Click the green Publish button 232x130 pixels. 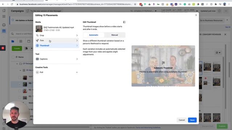[222, 126]
